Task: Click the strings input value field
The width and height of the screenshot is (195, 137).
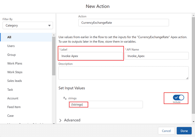Action: (x=105, y=104)
